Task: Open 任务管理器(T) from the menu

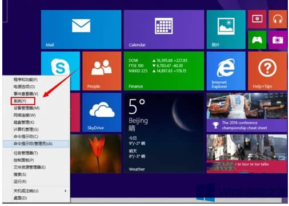Action: click(x=36, y=153)
